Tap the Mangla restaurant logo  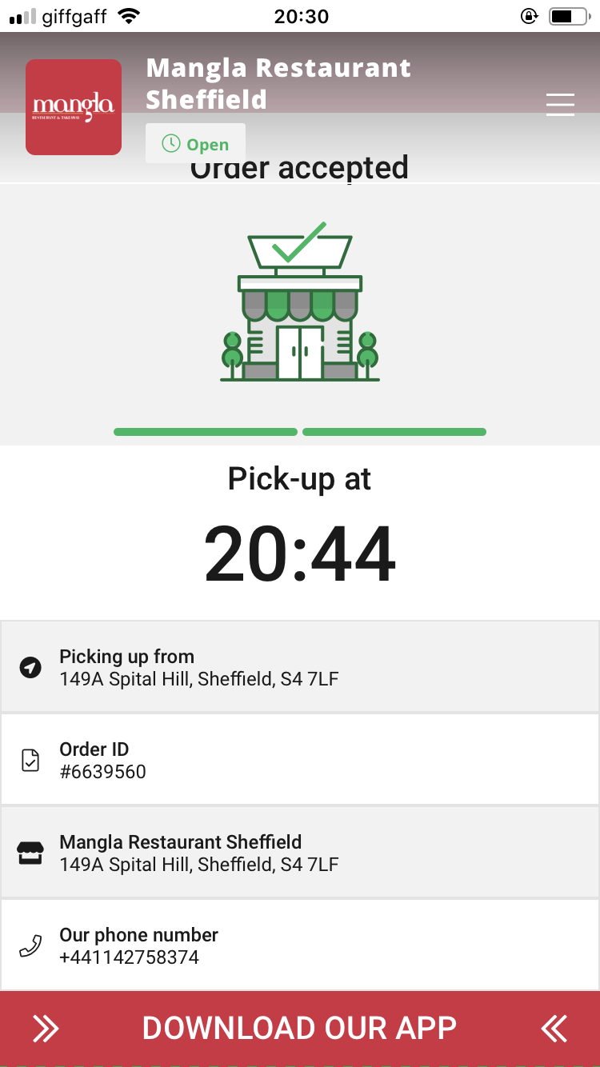pos(74,107)
